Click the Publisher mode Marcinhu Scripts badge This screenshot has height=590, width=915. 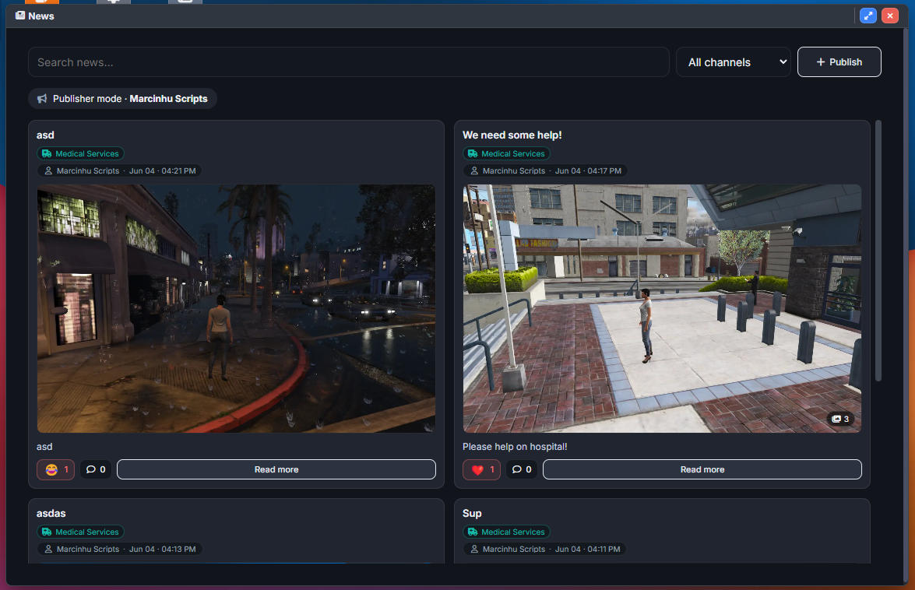click(122, 99)
